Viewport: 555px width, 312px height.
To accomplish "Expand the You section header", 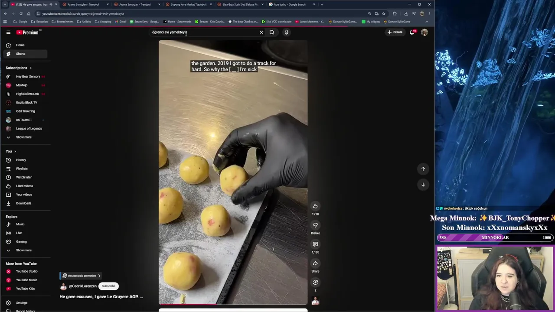I will [11, 151].
